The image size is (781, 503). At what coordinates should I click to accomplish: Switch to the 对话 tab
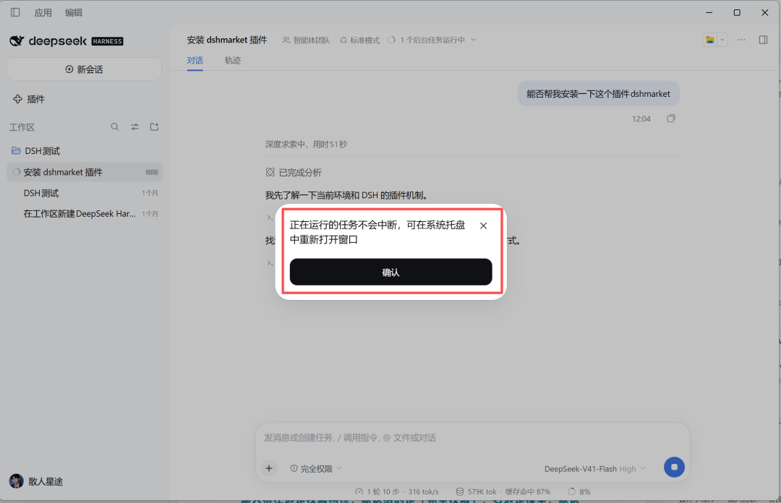tap(195, 61)
